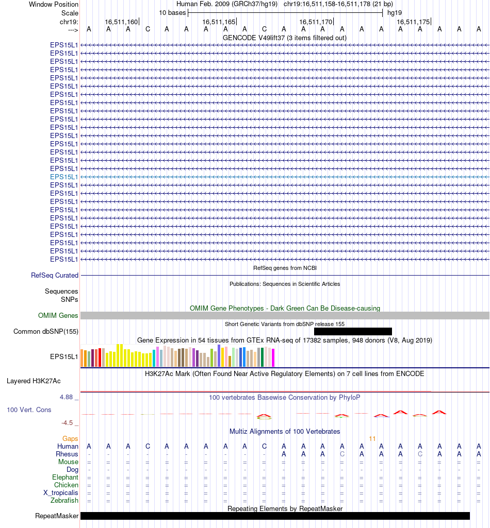Open Repeating Elements by RepeatMasker title

pos(285,508)
